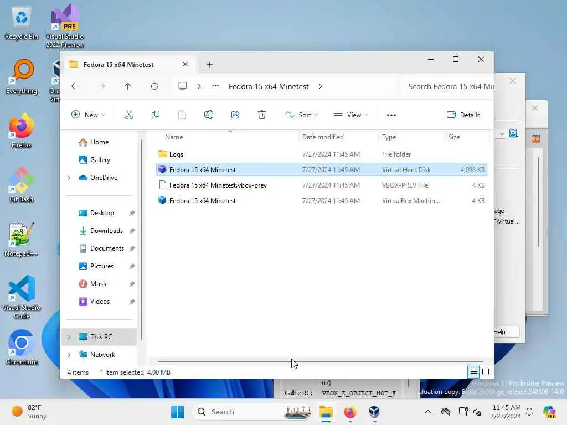Click the Share icon in toolbar
Image resolution: width=567 pixels, height=425 pixels.
[235, 115]
